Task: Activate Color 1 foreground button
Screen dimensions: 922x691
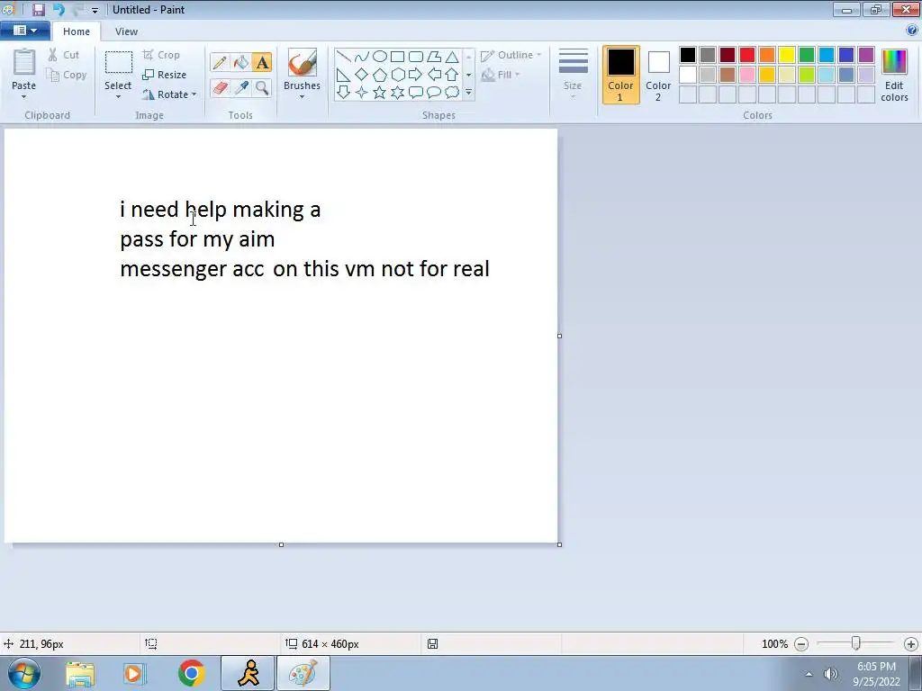Action: (x=620, y=76)
